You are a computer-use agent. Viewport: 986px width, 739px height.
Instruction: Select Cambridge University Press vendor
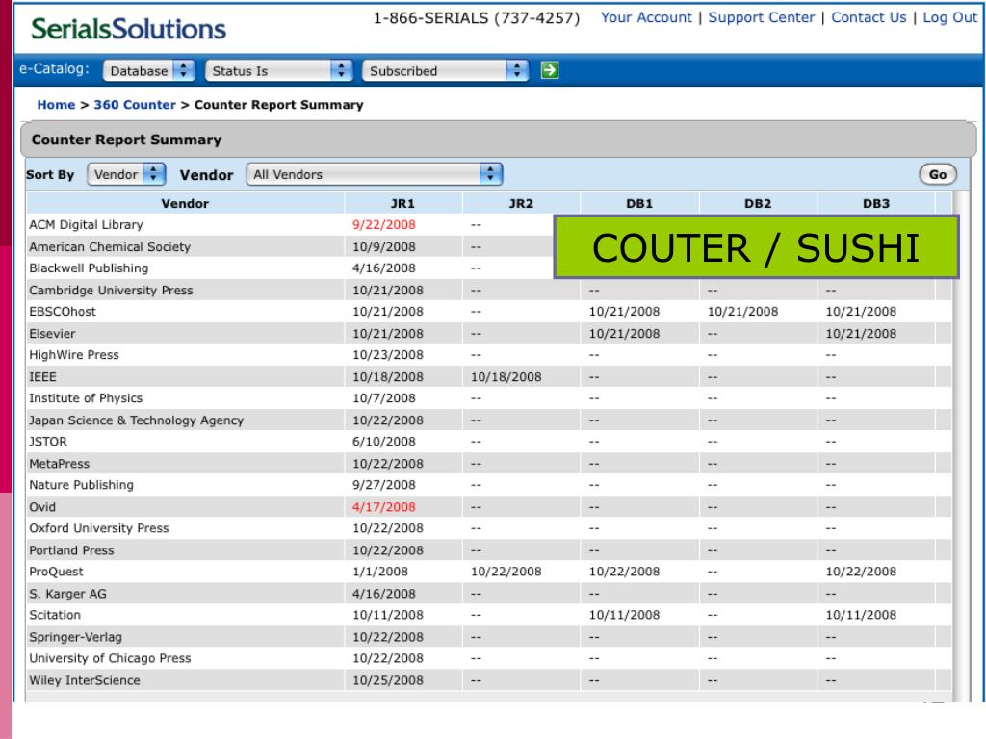pyautogui.click(x=111, y=290)
